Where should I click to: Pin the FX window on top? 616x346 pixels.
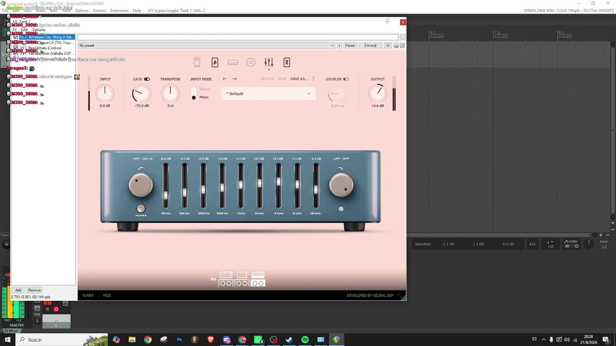(387, 22)
